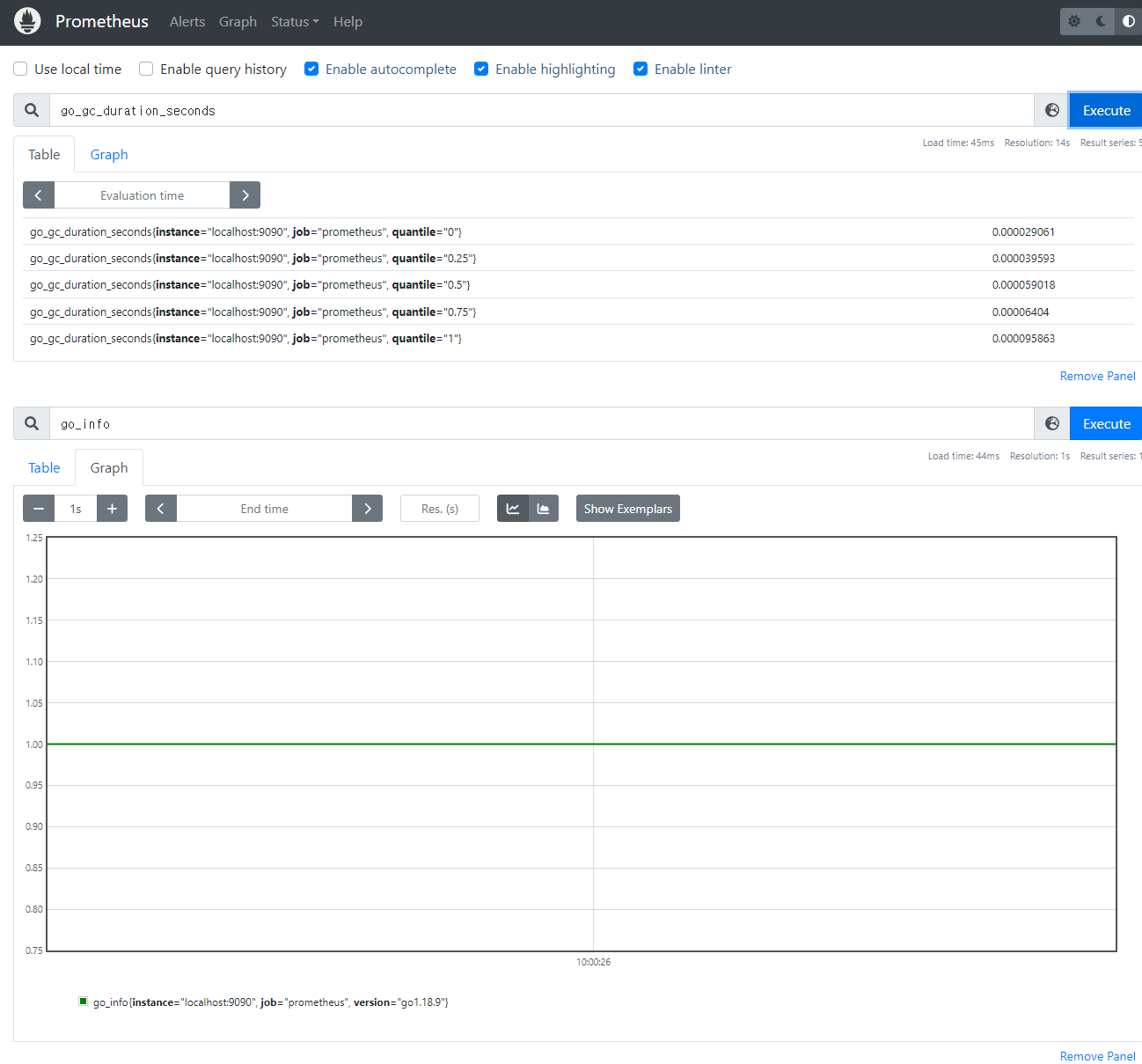Show unstacked line graph

[x=513, y=509]
